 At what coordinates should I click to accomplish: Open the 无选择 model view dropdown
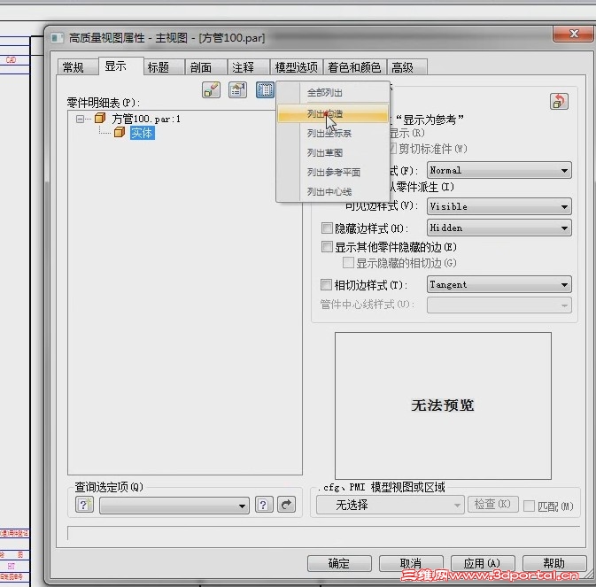pos(391,505)
